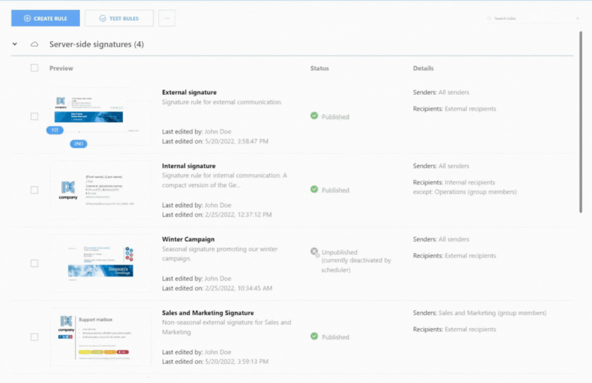Click the Published label in Internal signature row

click(335, 190)
